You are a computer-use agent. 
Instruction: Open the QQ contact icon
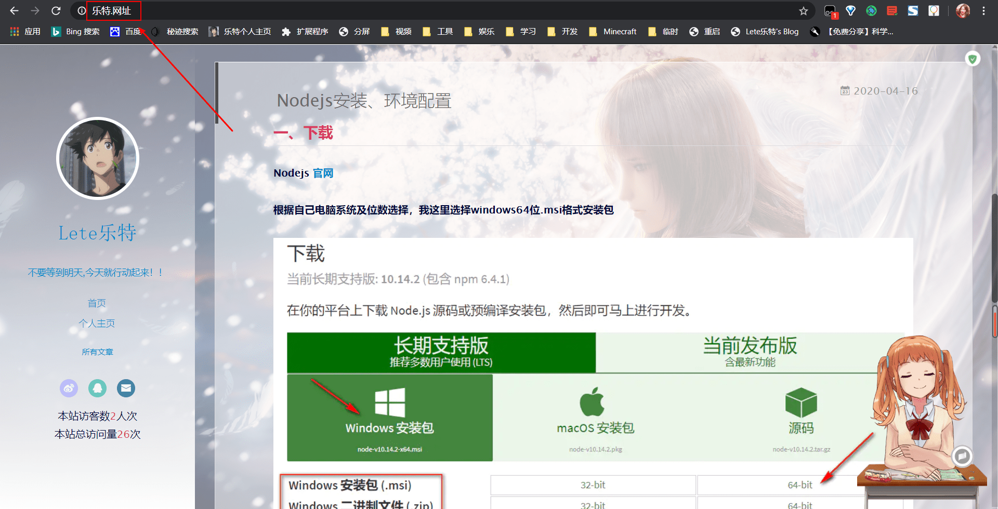coord(97,388)
